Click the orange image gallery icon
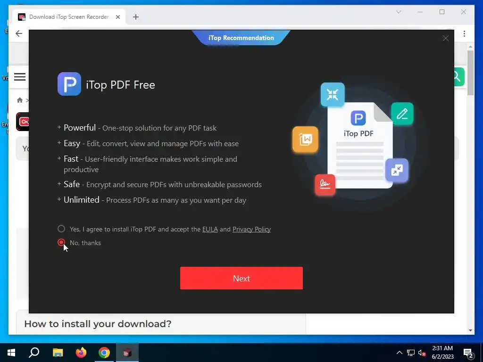Screen dimensions: 483x362 [305, 140]
